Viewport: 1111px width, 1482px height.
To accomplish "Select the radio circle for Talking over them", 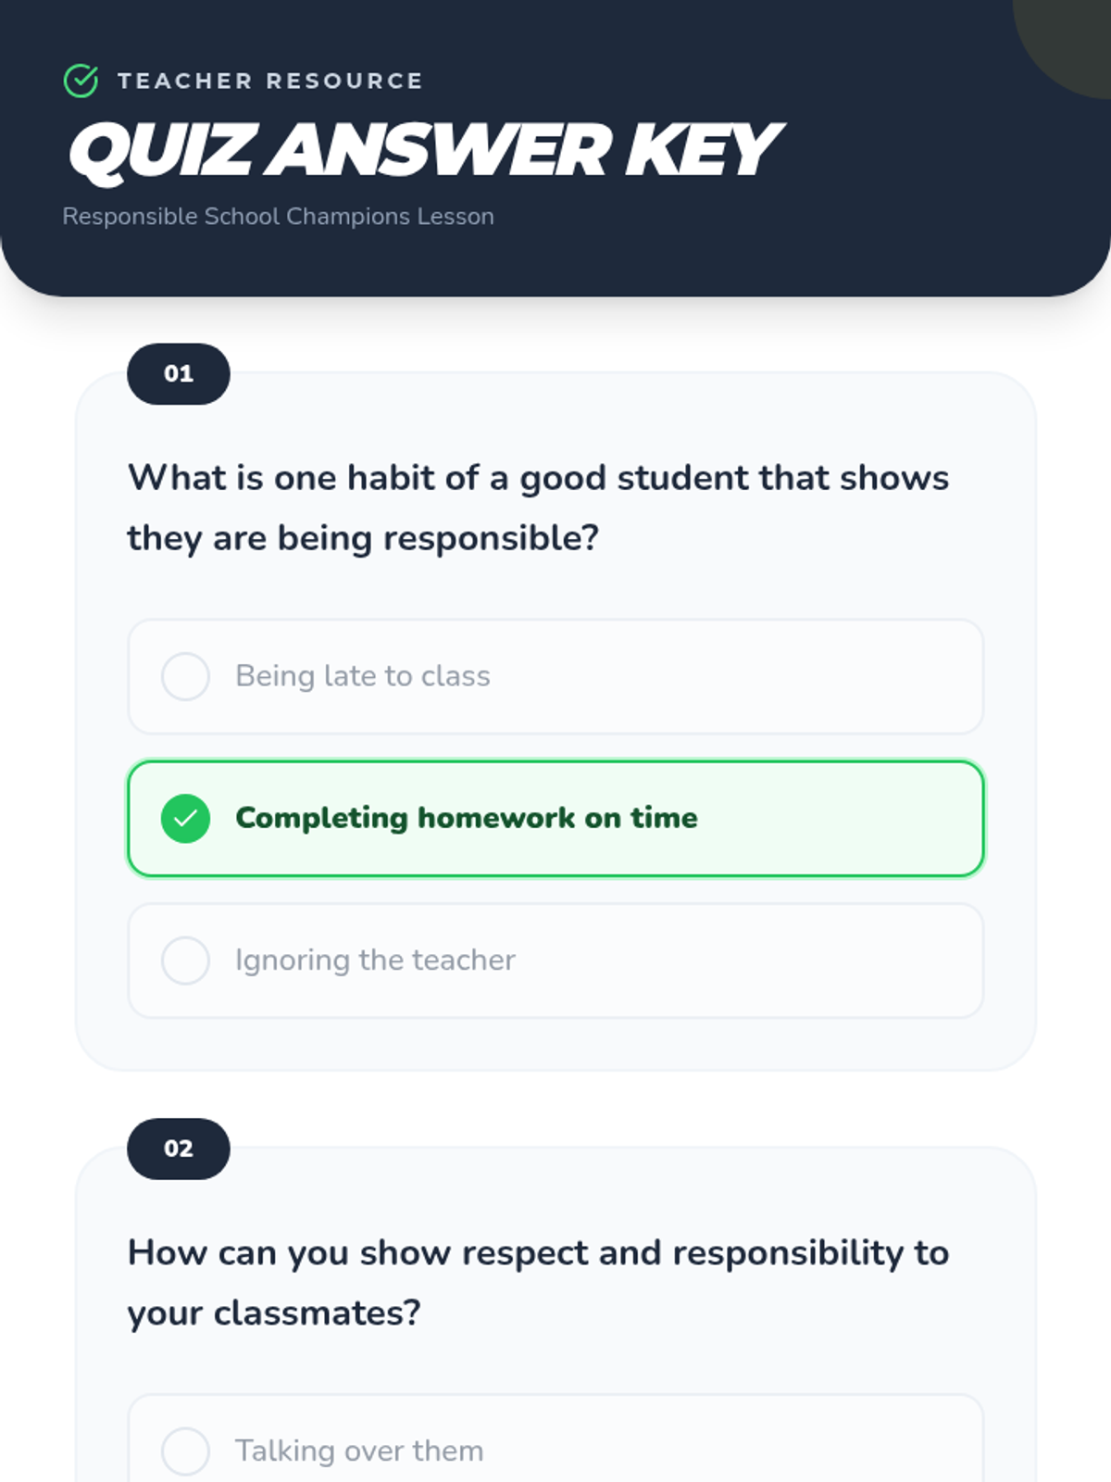I will coord(185,1451).
